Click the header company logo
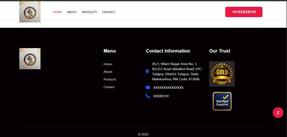The height and width of the screenshot is (137, 287). pos(30,12)
